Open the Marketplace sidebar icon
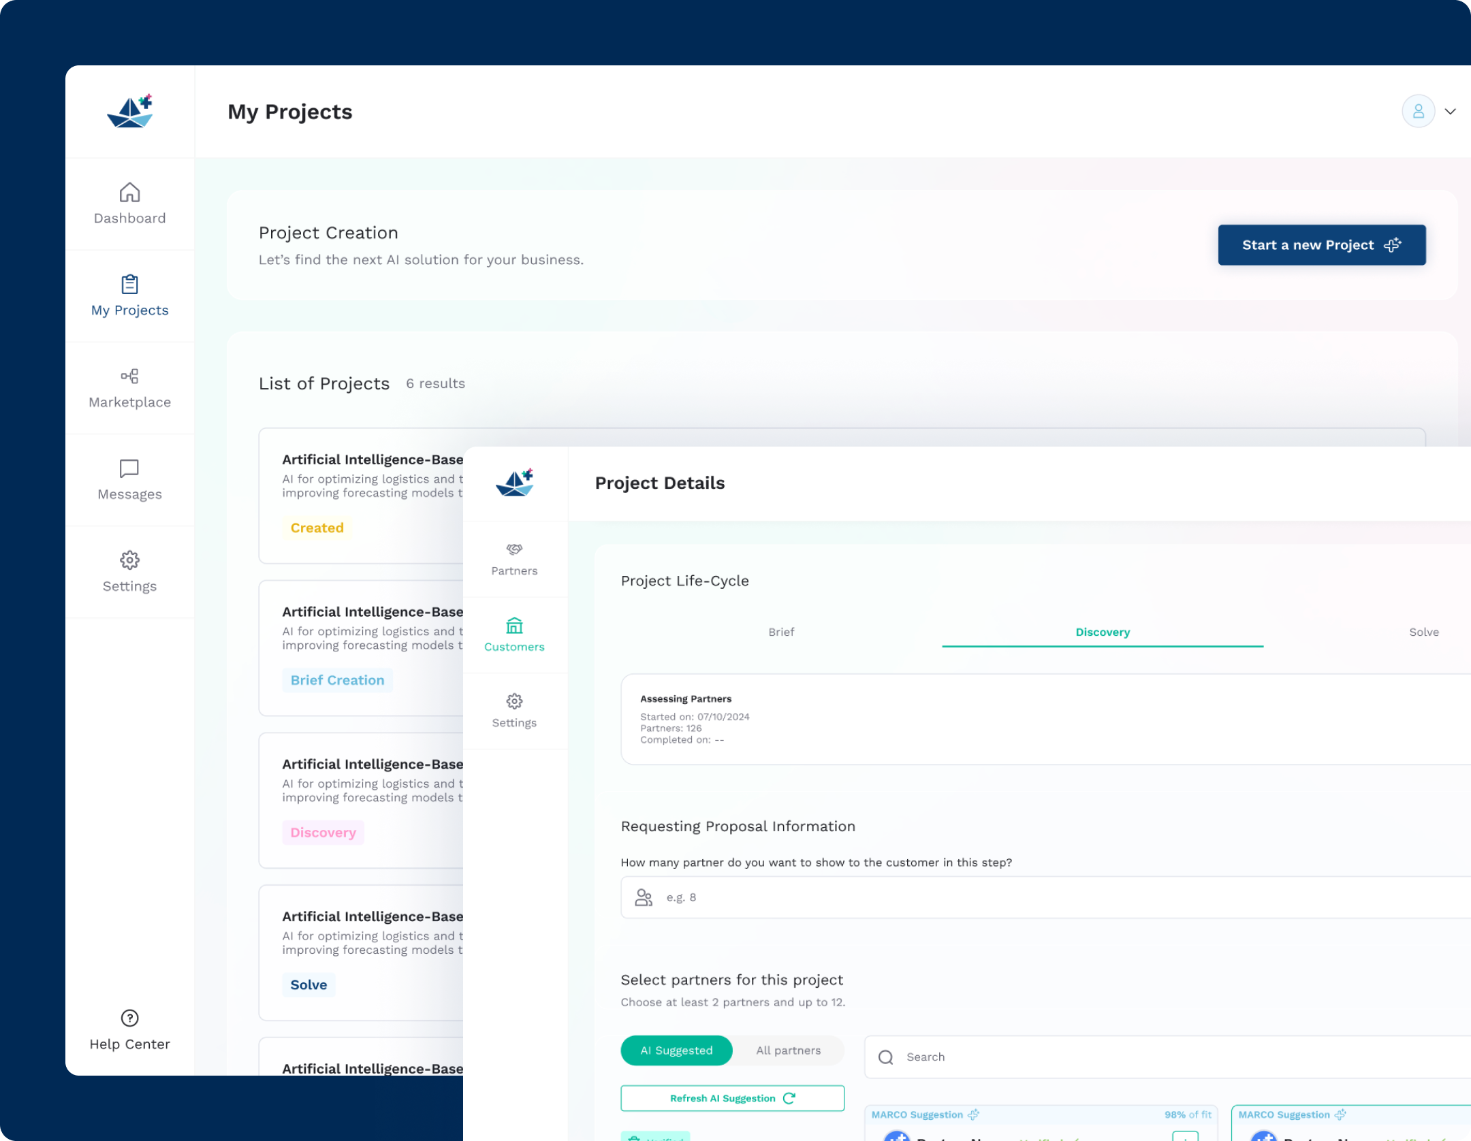This screenshot has width=1471, height=1141. [x=129, y=376]
